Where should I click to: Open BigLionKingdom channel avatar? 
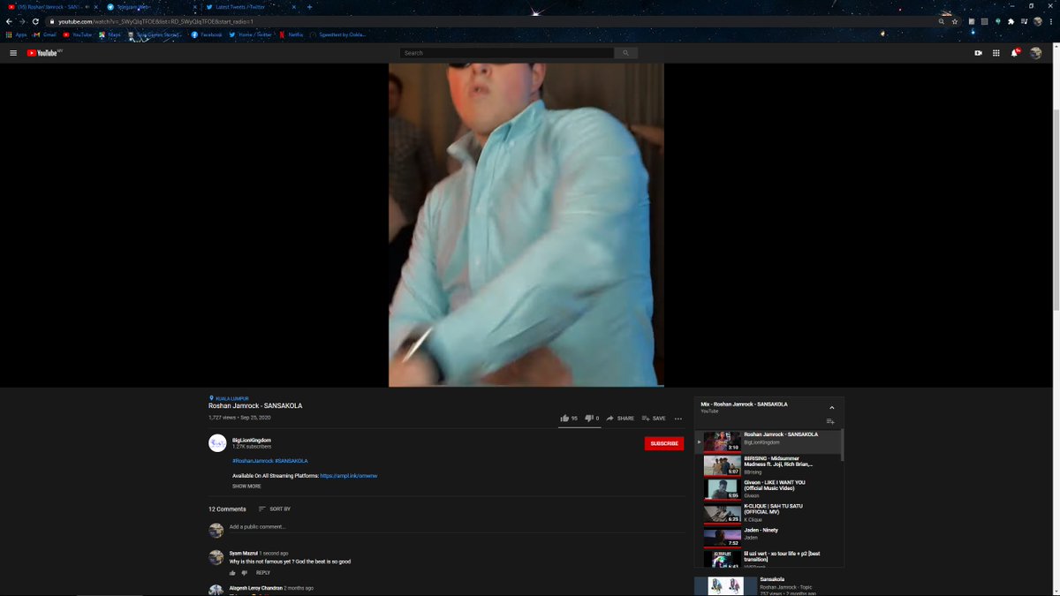click(217, 443)
